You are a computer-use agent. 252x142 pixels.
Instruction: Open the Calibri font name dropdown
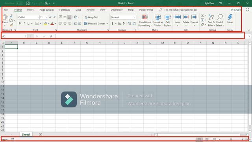38,17
